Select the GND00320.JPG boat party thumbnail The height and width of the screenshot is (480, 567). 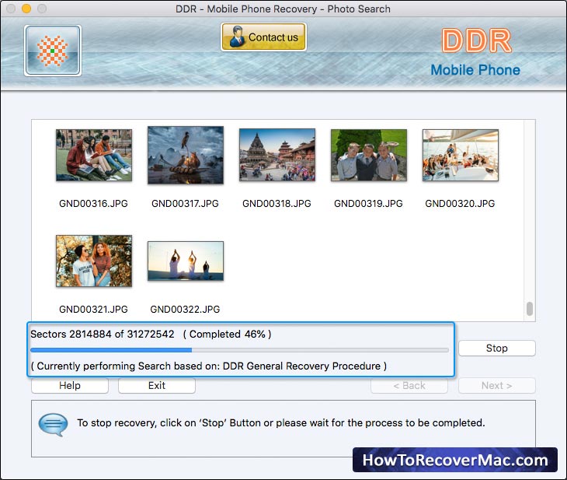click(x=461, y=155)
